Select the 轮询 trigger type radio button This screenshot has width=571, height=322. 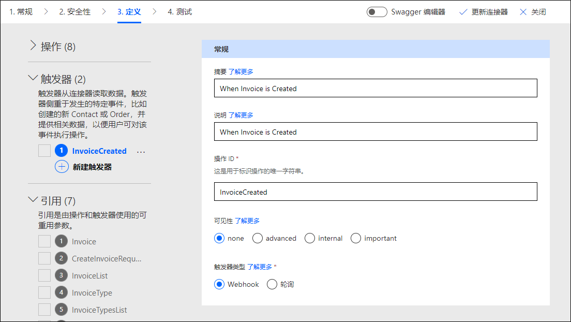(272, 284)
